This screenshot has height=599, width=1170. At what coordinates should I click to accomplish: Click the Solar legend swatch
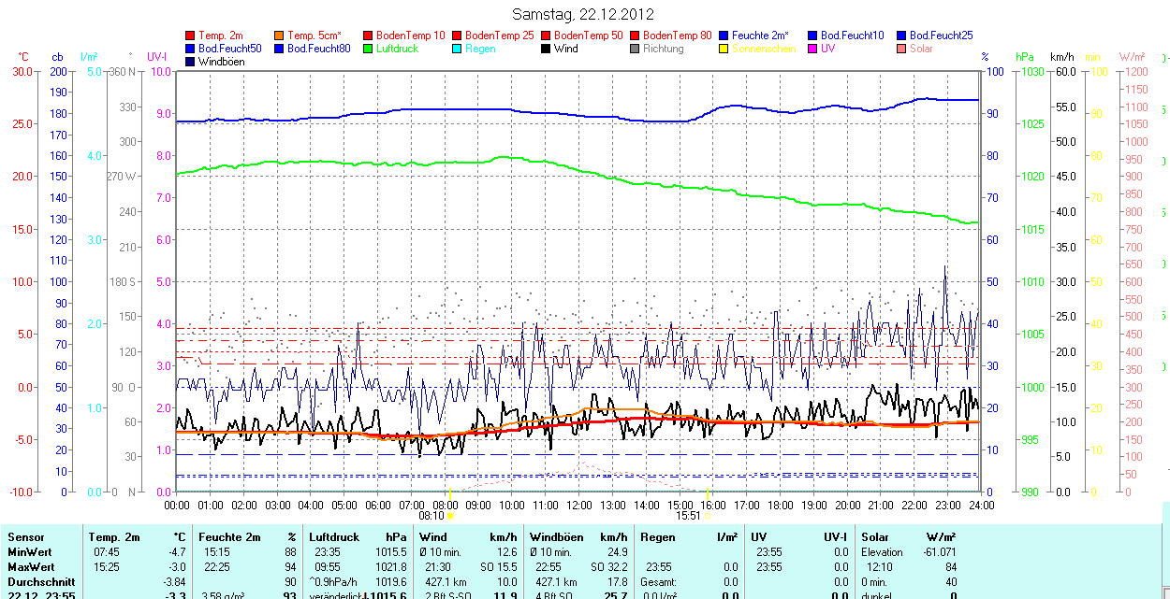[902, 49]
